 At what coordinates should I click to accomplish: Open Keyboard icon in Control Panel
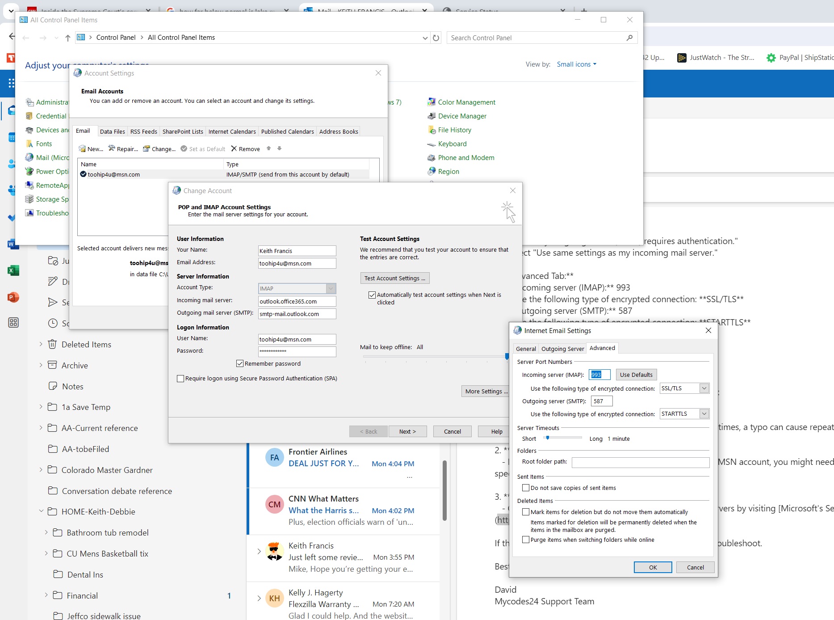coord(432,144)
